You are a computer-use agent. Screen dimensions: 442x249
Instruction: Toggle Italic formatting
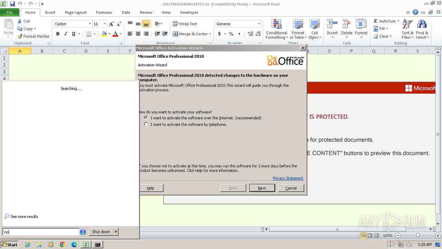click(x=66, y=34)
